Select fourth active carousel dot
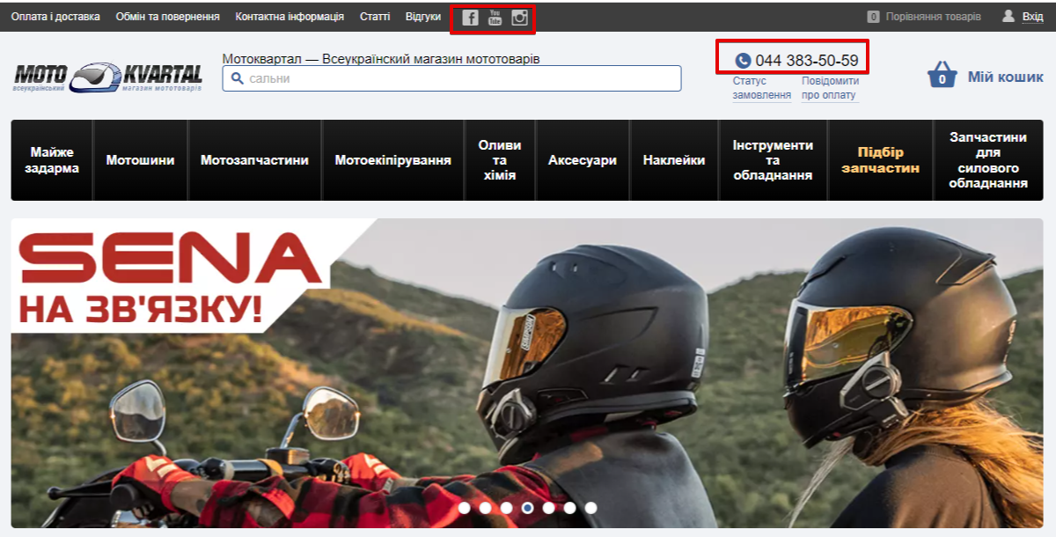This screenshot has height=537, width=1056. (x=527, y=508)
